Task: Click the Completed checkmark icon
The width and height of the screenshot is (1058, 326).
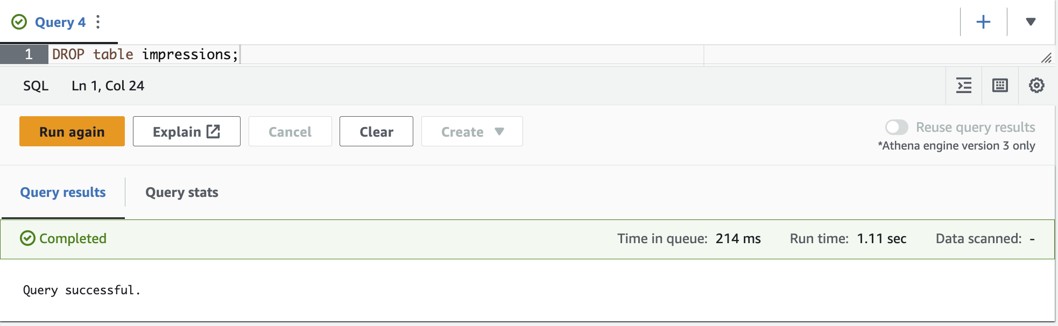Action: 27,238
